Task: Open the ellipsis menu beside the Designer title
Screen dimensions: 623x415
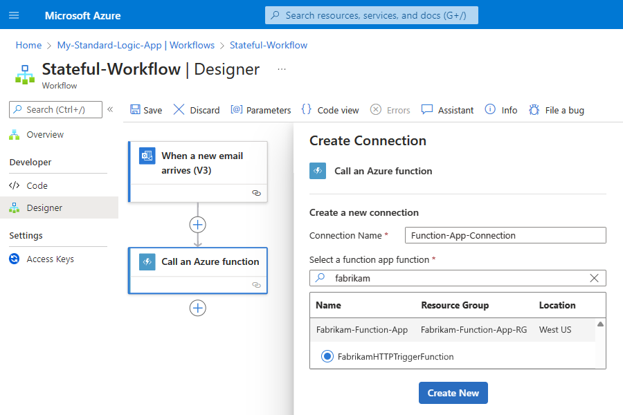Action: click(x=281, y=69)
